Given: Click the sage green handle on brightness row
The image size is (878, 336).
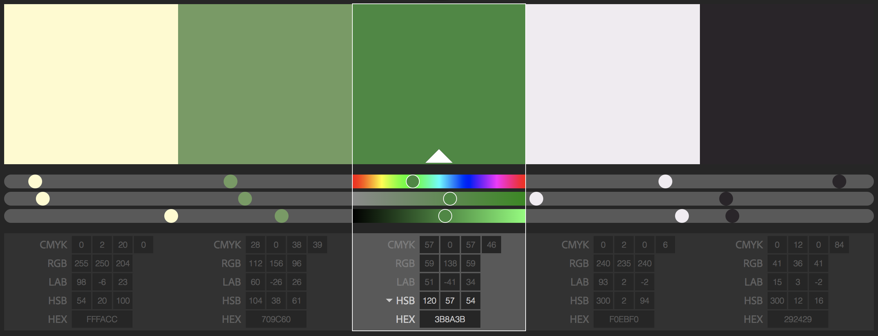Looking at the screenshot, I should tap(282, 216).
